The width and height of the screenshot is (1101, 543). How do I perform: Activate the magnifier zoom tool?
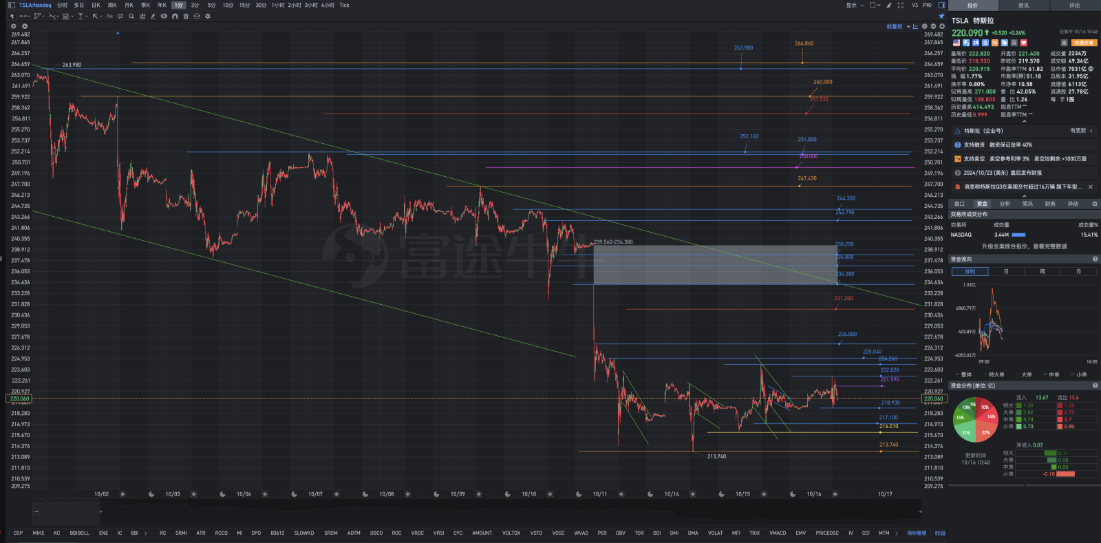131,16
